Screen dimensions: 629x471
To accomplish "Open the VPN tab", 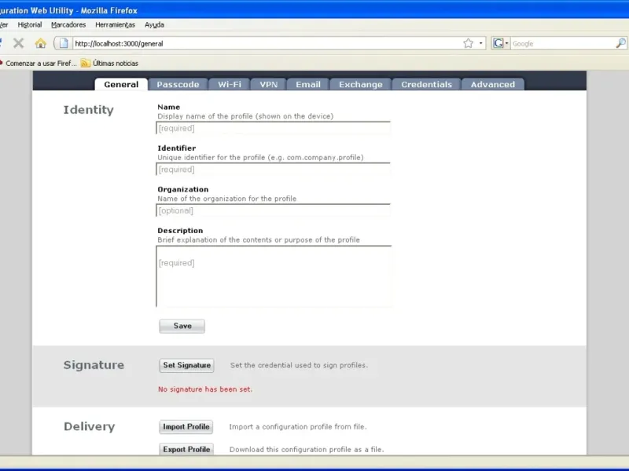I will [268, 85].
